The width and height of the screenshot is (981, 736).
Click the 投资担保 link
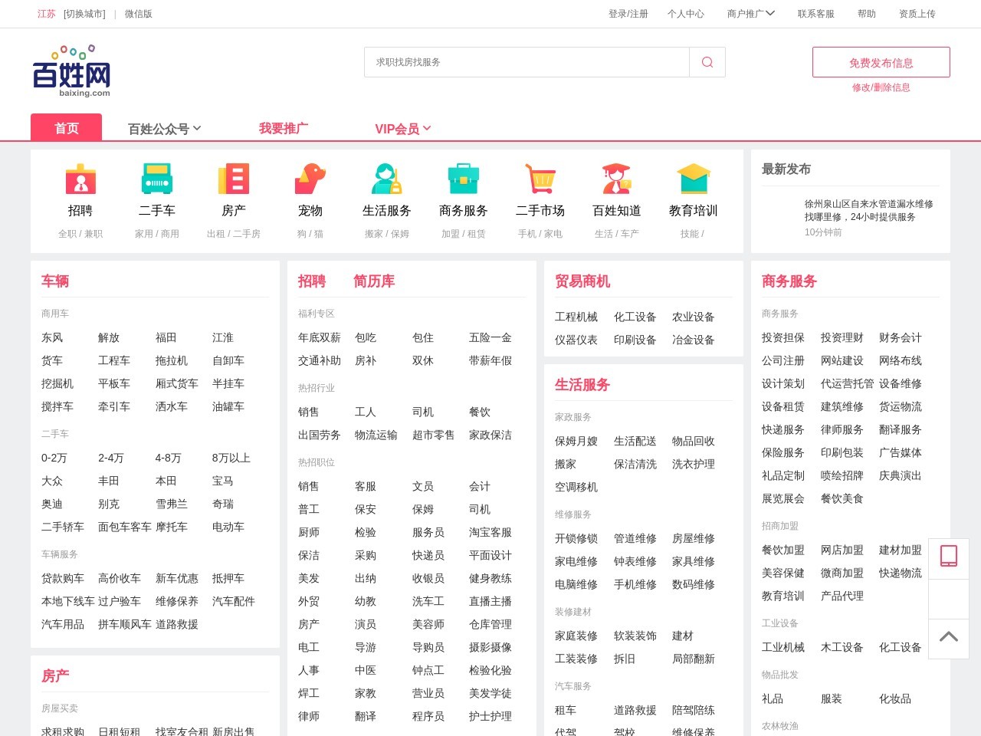pos(783,337)
